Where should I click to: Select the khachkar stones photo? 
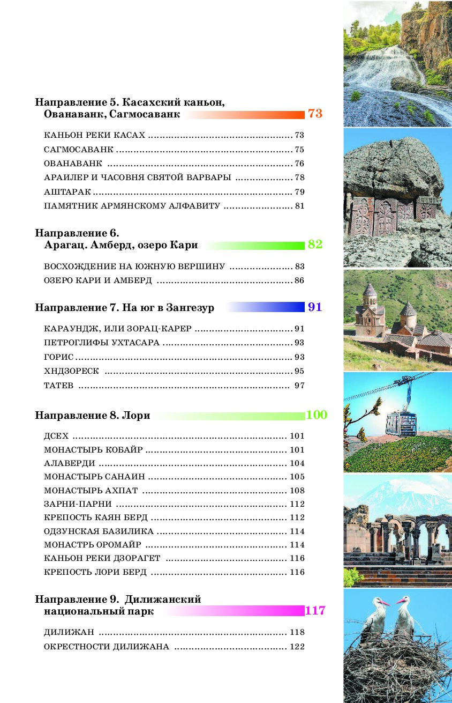397,197
